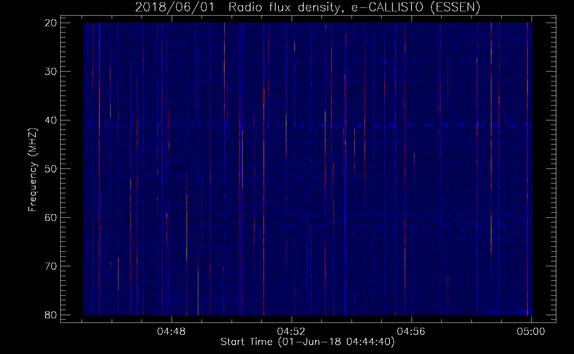Viewport: 574px width, 354px height.
Task: Click the 70 frequency tick label
Action: point(51,266)
